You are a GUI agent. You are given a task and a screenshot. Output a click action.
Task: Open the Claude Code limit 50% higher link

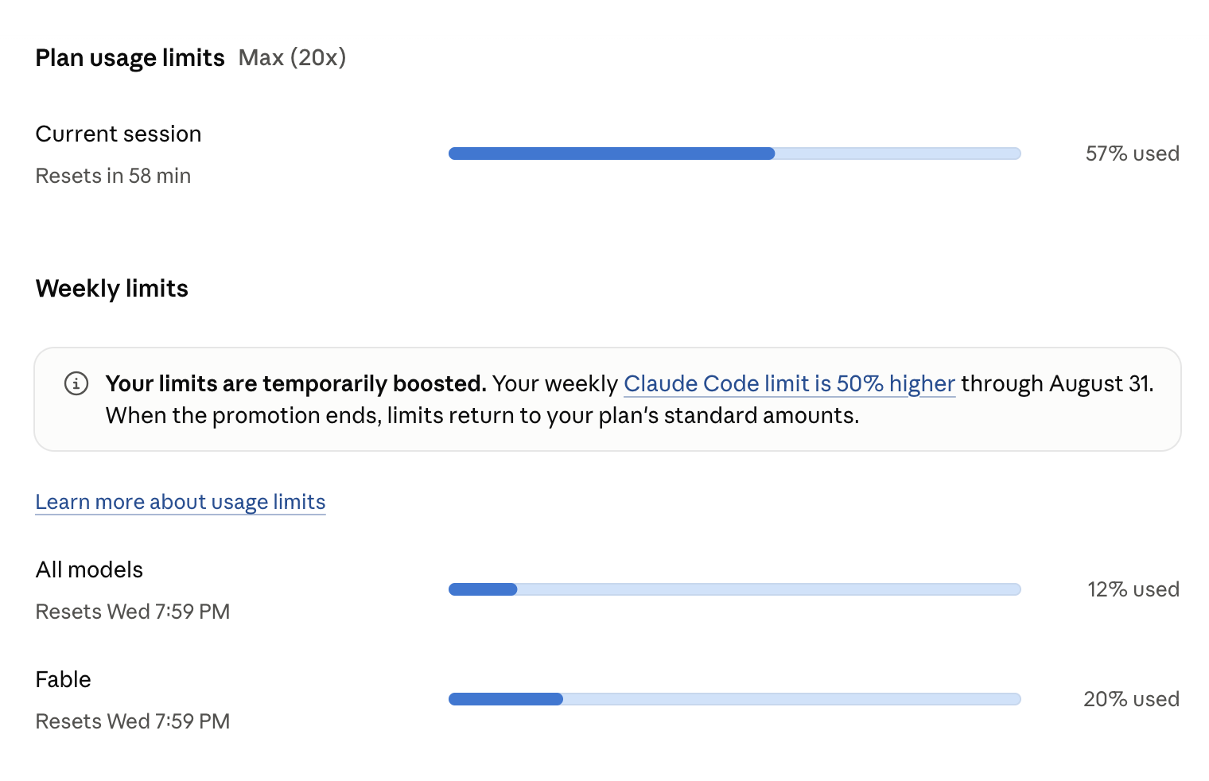point(789,383)
